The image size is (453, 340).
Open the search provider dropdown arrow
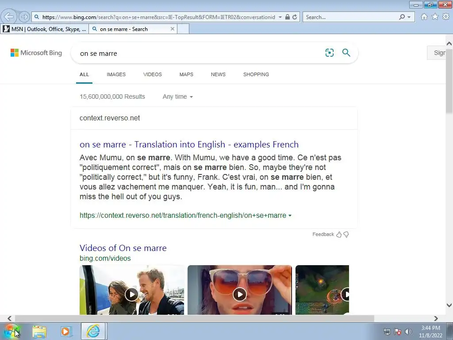click(409, 17)
